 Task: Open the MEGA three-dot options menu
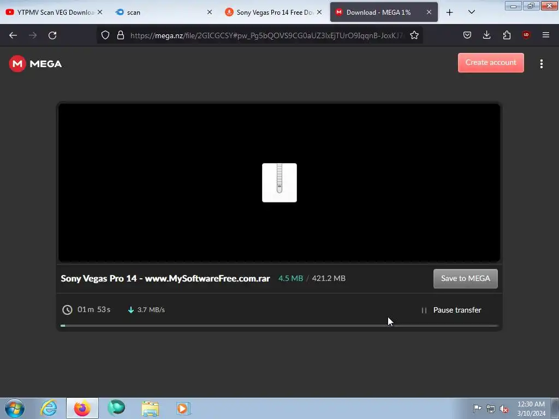tap(541, 64)
